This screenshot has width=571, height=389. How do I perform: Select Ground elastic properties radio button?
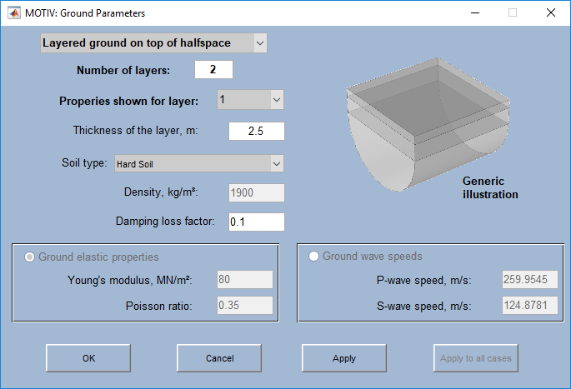click(31, 257)
